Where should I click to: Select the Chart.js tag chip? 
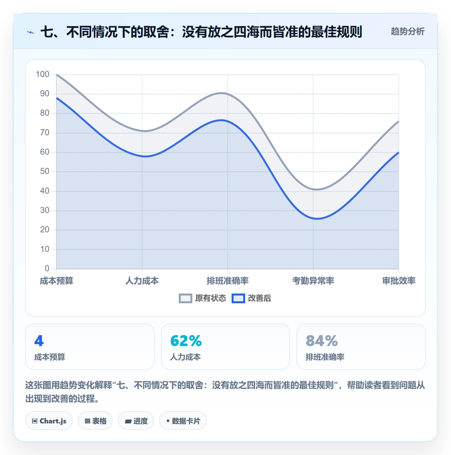[x=49, y=421]
